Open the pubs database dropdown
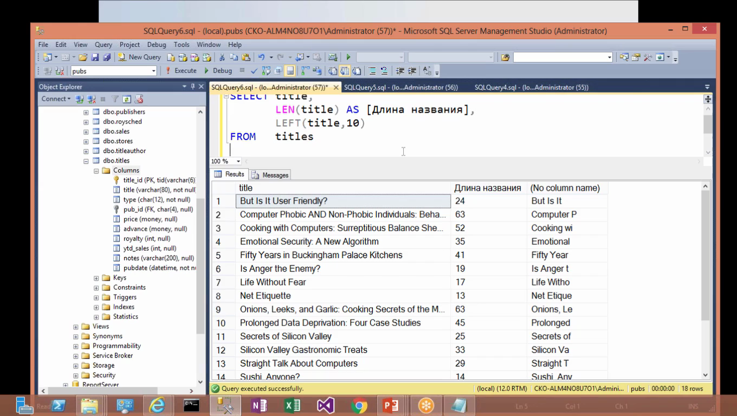This screenshot has height=416, width=737. click(x=153, y=71)
